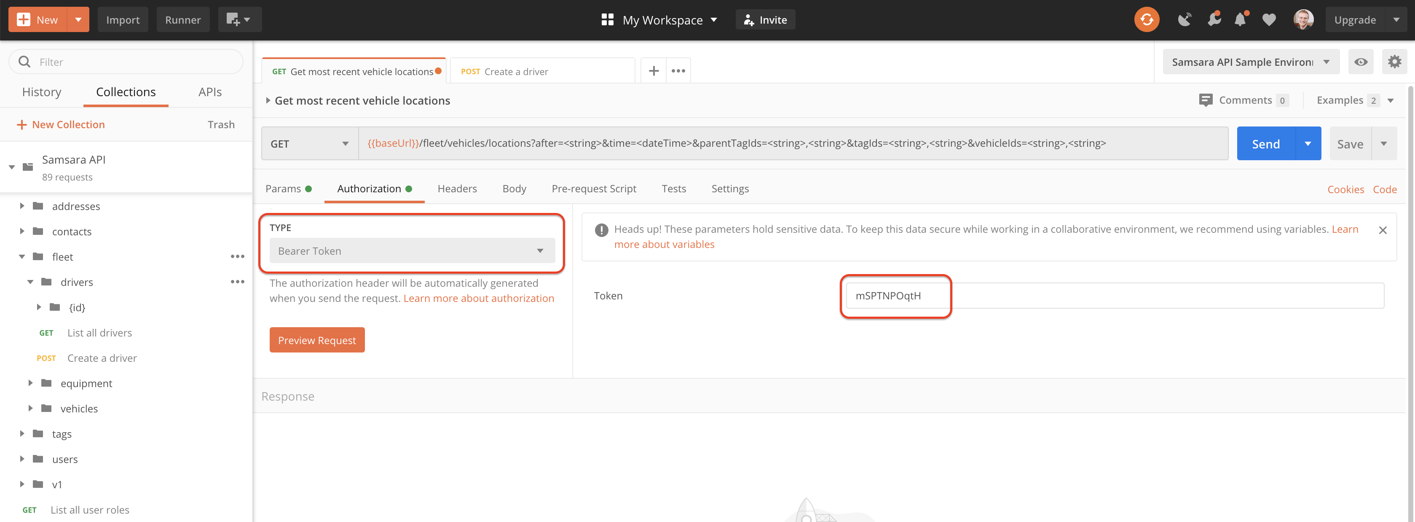Click into the Token input field
Viewport: 1415px width, 522px height.
1115,296
